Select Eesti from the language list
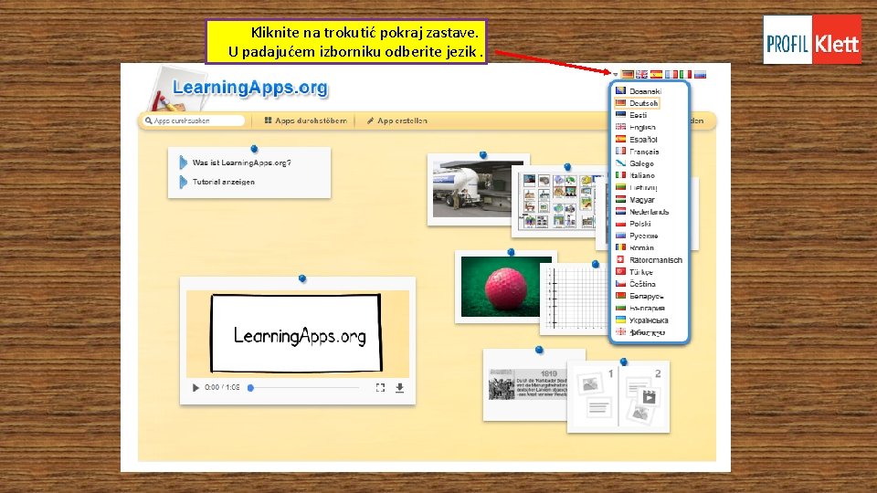877x493 pixels. [x=631, y=115]
